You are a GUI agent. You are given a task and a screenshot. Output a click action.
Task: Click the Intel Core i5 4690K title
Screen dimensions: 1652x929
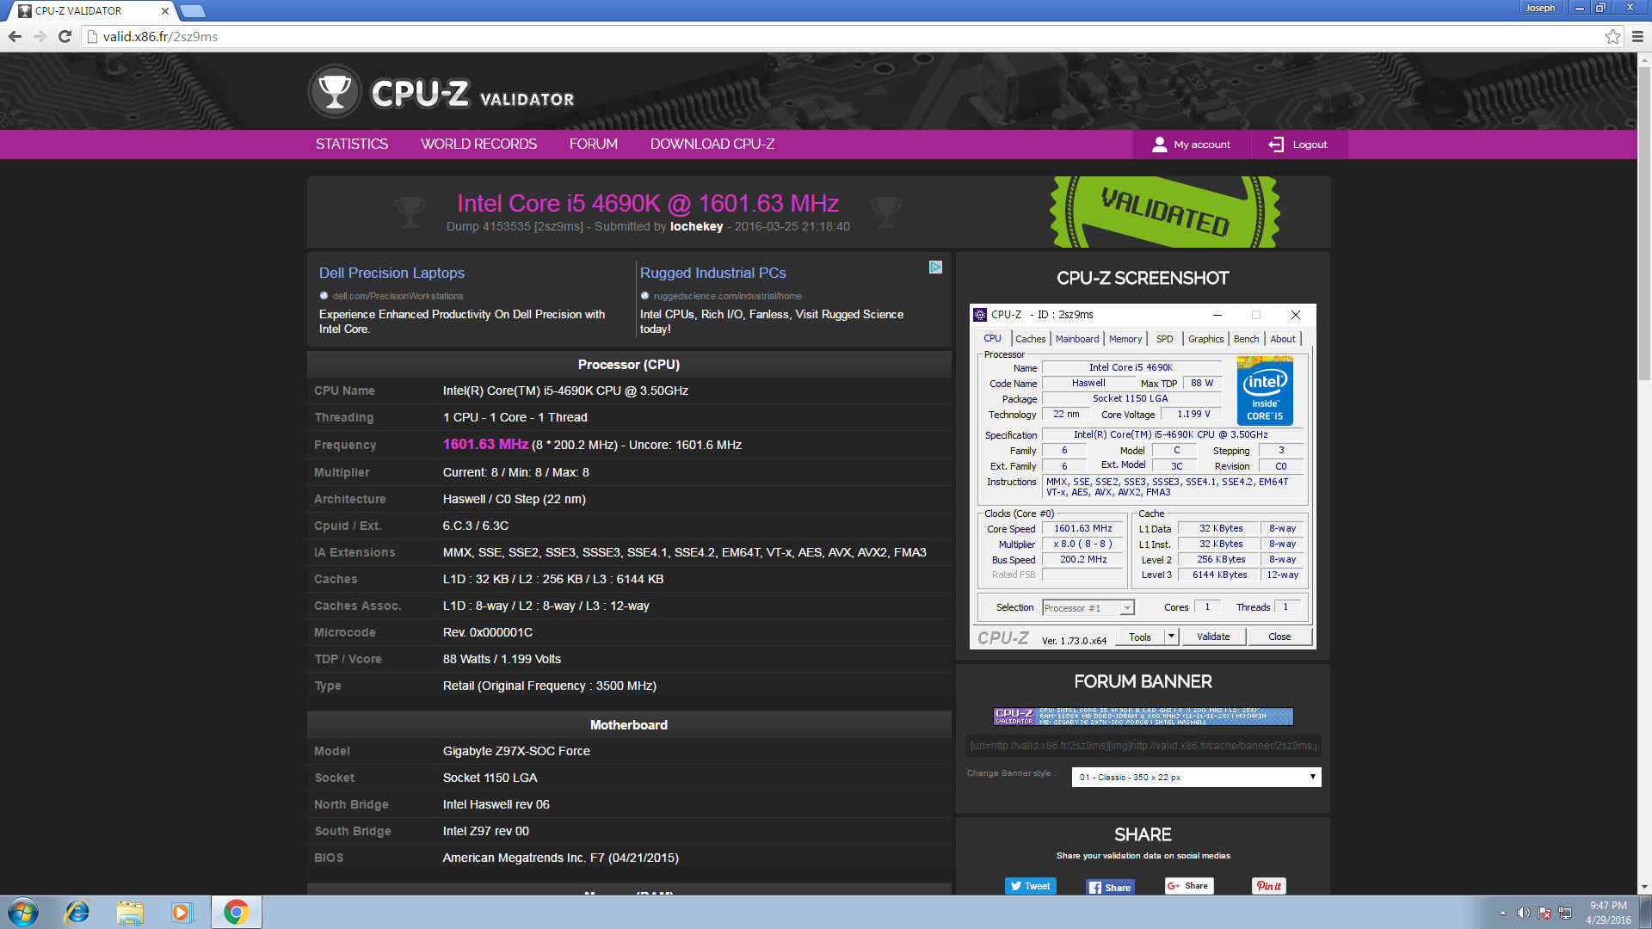pos(647,203)
